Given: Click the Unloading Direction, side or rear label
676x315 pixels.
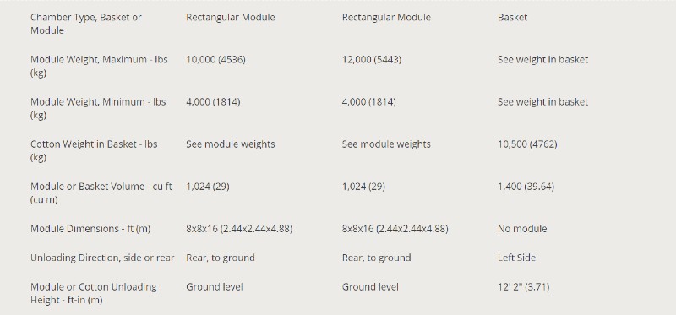Looking at the screenshot, I should [102, 258].
